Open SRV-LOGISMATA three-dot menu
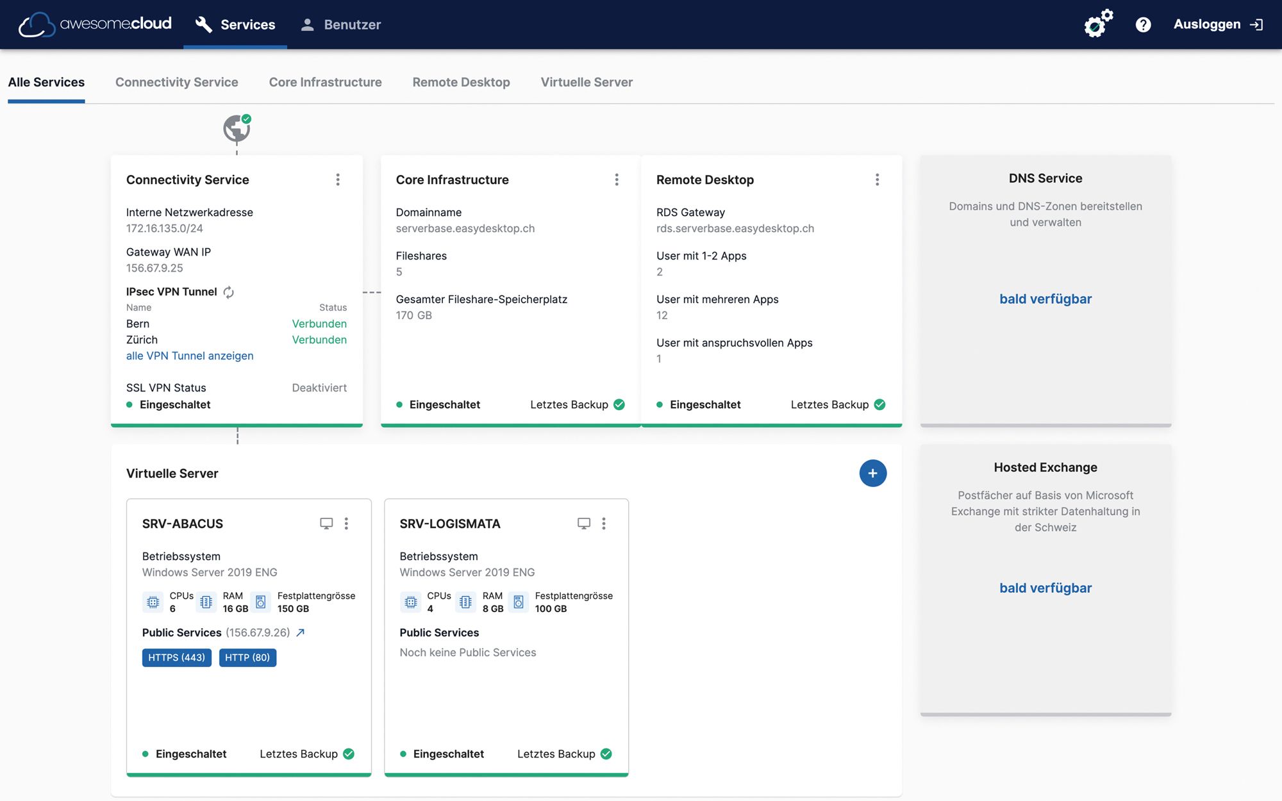This screenshot has height=801, width=1282. pyautogui.click(x=604, y=524)
